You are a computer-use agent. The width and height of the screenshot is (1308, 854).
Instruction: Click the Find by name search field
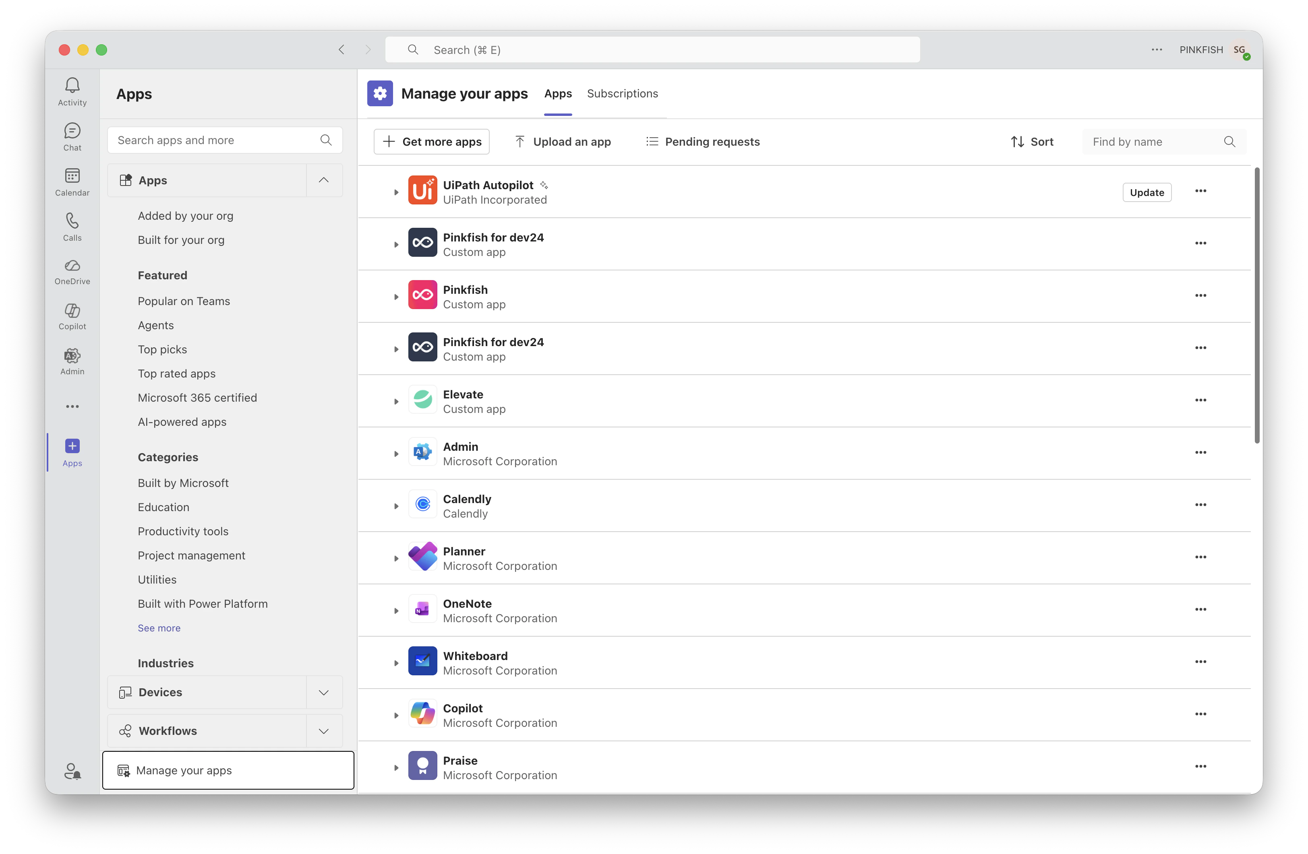click(x=1154, y=141)
